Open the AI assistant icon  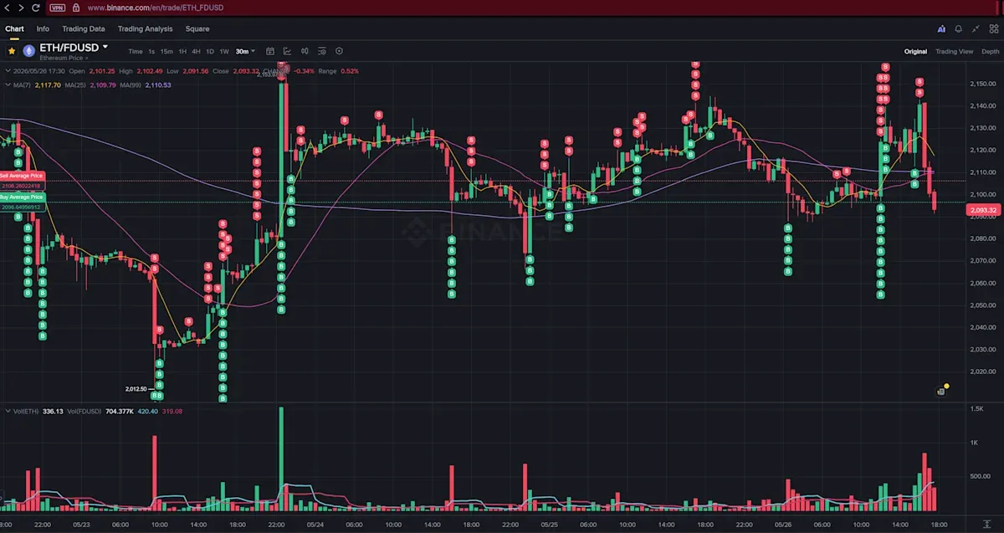point(941,28)
